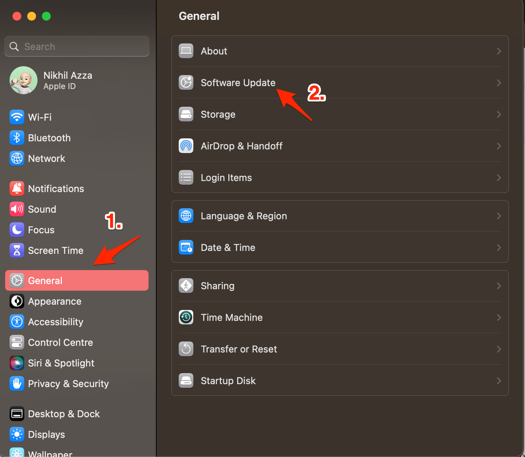Click the Nikhil Azza profile avatar
The height and width of the screenshot is (457, 525).
pos(24,80)
